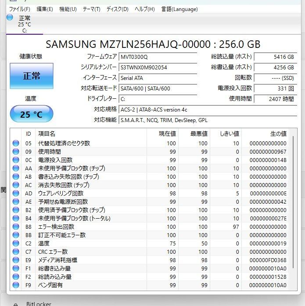Image resolution: width=305 pixels, height=306 pixels.
Task: Click the 正常 health status button
Action: (32, 76)
